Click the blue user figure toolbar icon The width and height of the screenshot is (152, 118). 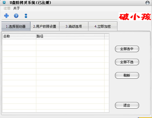click(x=26, y=16)
